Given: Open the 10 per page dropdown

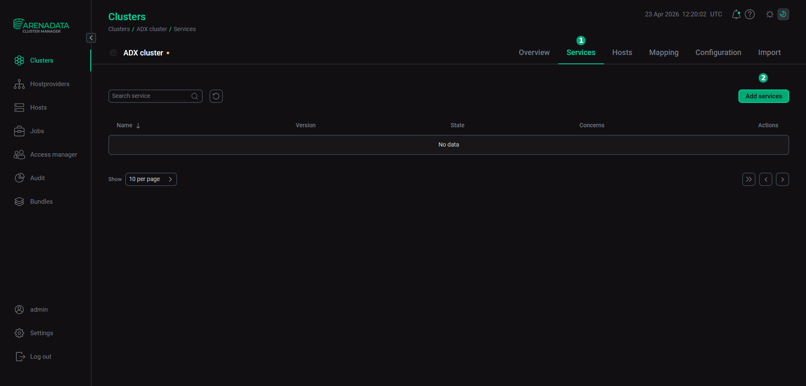Looking at the screenshot, I should pyautogui.click(x=151, y=179).
